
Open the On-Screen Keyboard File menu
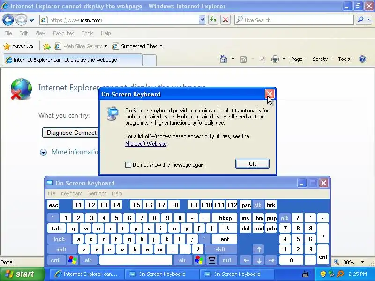click(x=52, y=193)
